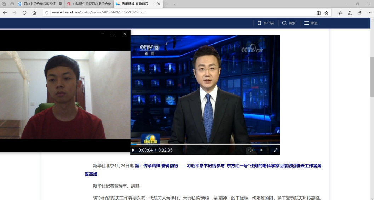
Task: Minimize the browser window
Action: tap(346, 4)
